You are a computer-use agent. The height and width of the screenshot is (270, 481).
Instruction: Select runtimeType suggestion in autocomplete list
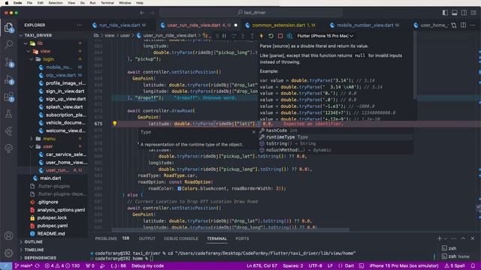pos(336,136)
